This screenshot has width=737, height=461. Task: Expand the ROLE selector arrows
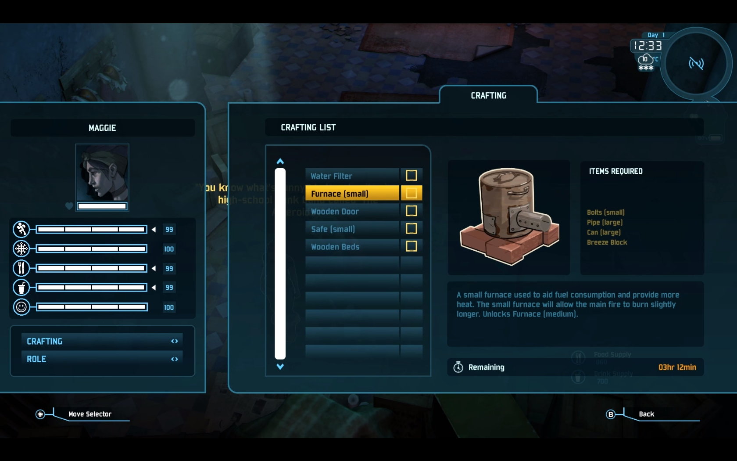175,359
